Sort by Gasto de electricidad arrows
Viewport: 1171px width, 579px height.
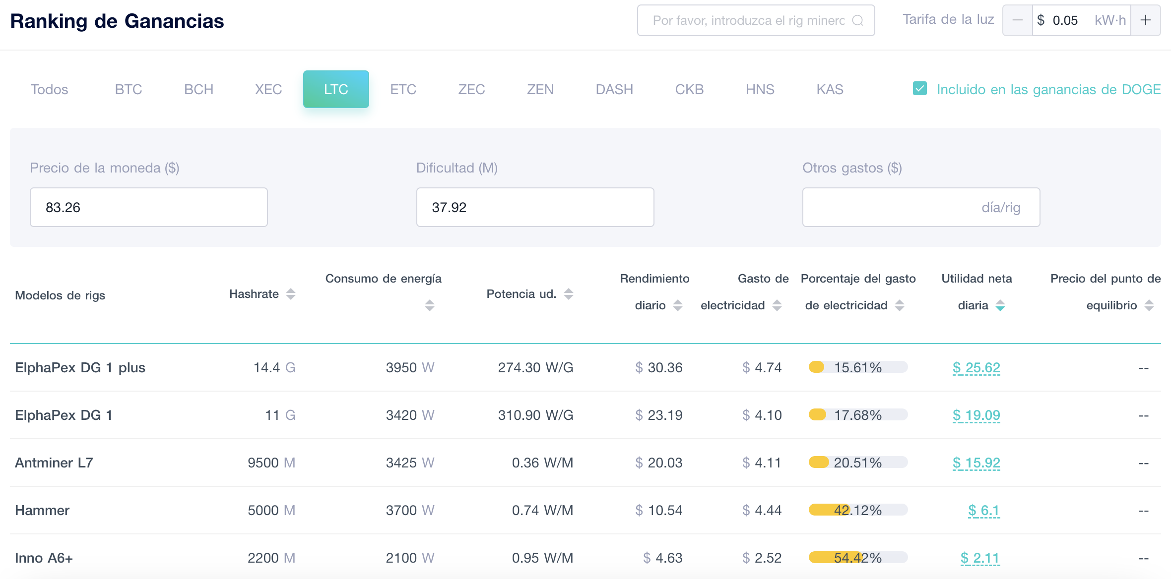point(777,305)
